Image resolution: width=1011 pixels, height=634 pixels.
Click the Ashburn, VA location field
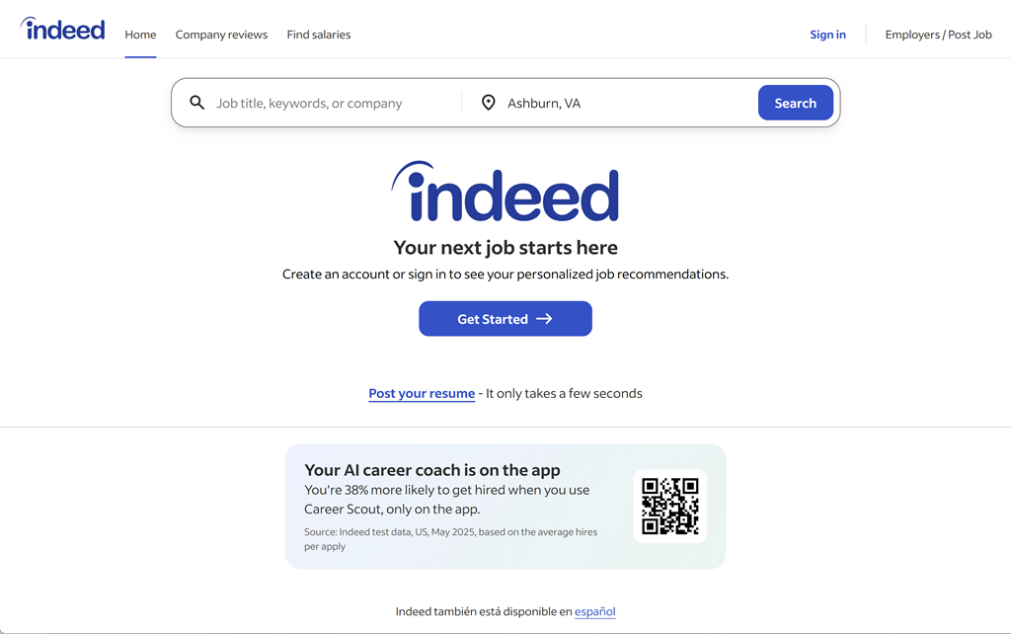[x=622, y=103]
